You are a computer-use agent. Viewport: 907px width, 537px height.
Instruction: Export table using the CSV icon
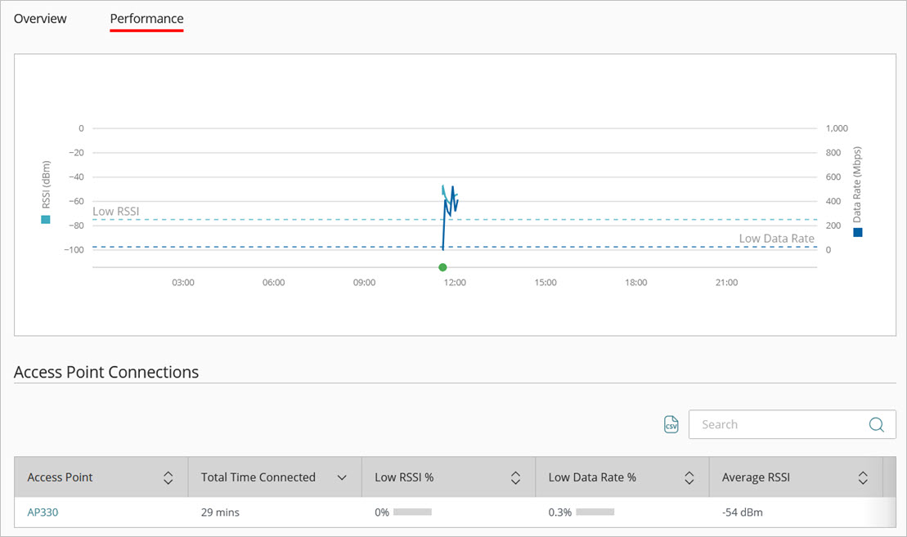(671, 424)
